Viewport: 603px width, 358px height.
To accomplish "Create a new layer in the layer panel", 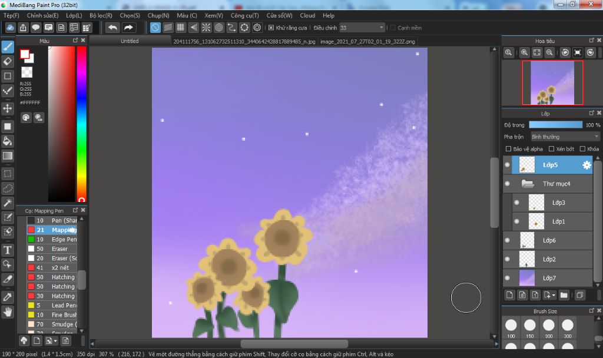I will (x=509, y=295).
